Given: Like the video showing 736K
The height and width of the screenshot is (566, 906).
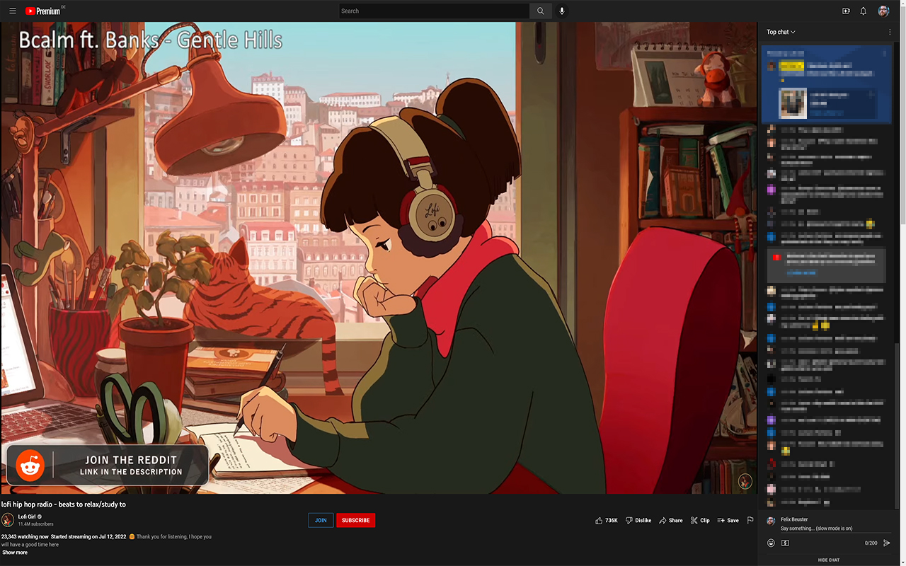Looking at the screenshot, I should tap(607, 520).
